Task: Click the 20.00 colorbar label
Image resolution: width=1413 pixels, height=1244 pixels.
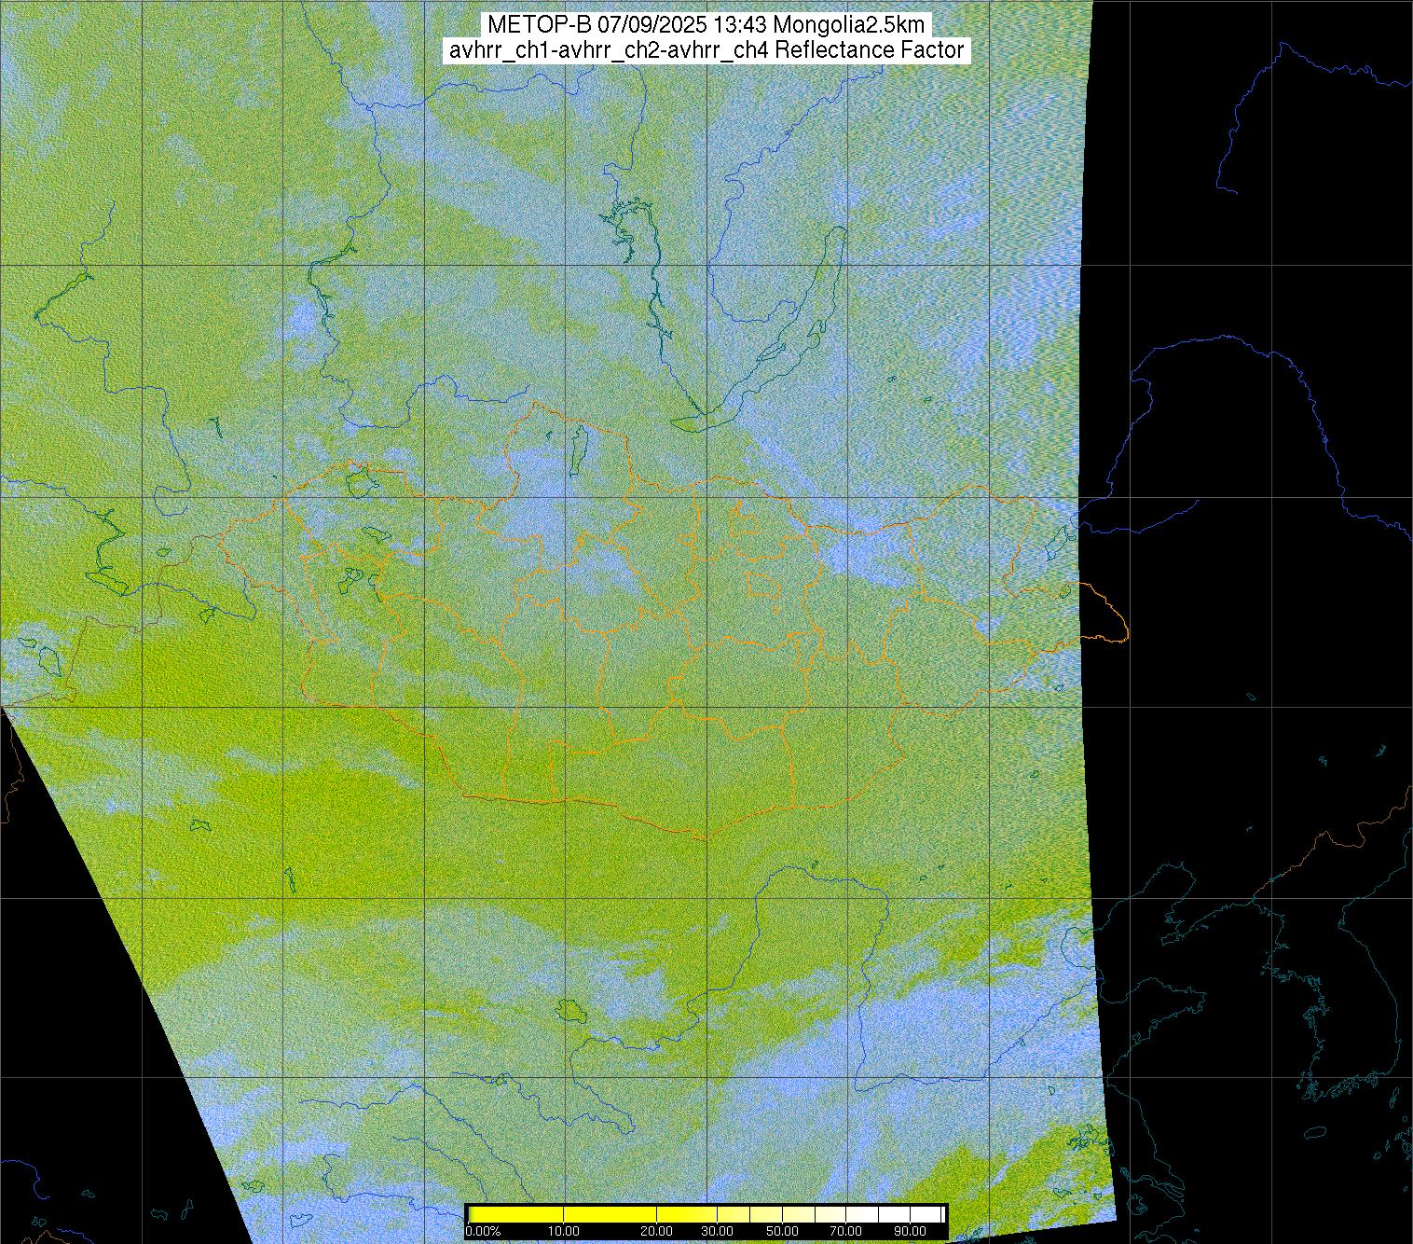Action: click(657, 1233)
